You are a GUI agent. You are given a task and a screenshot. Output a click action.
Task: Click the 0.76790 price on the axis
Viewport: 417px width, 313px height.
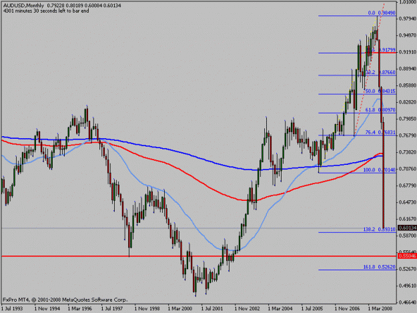(x=408, y=135)
